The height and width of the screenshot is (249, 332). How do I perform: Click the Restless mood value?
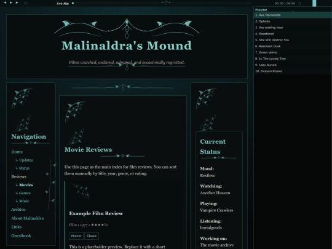(x=208, y=175)
